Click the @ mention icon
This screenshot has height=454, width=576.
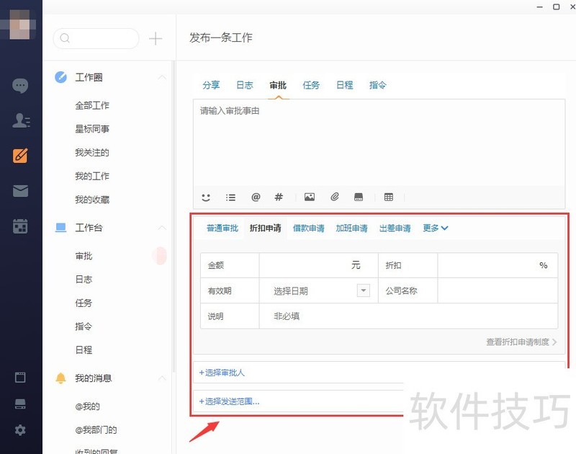(256, 197)
